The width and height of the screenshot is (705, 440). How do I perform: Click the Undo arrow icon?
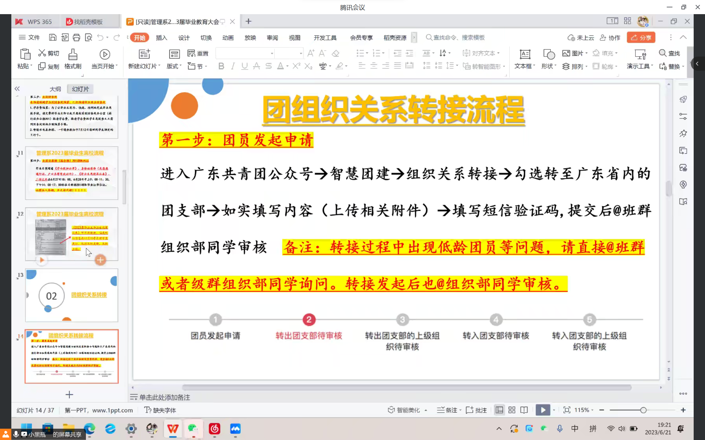[x=100, y=38]
